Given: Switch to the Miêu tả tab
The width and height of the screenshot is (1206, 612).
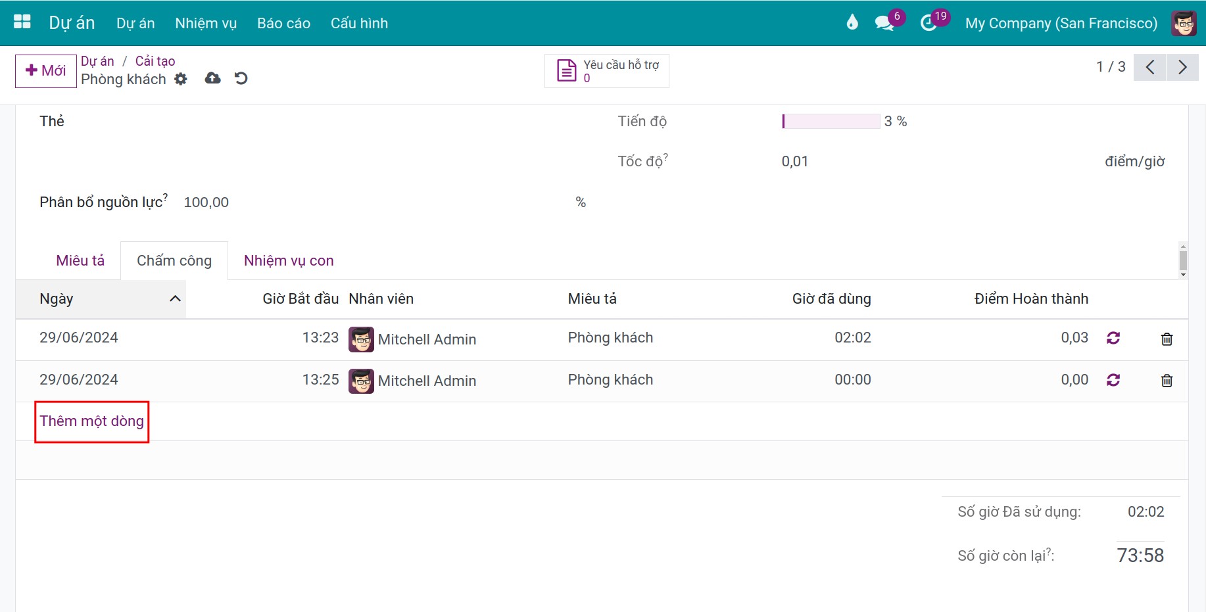Looking at the screenshot, I should coord(80,260).
